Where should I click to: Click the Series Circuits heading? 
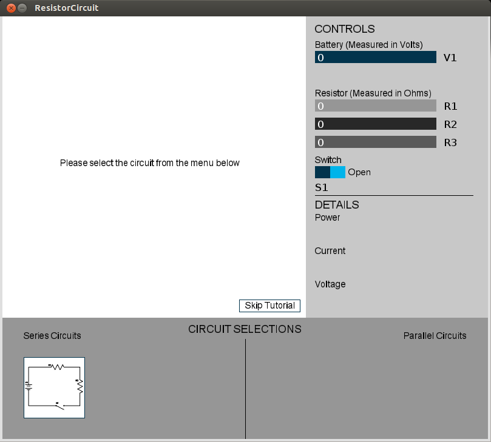tap(52, 336)
